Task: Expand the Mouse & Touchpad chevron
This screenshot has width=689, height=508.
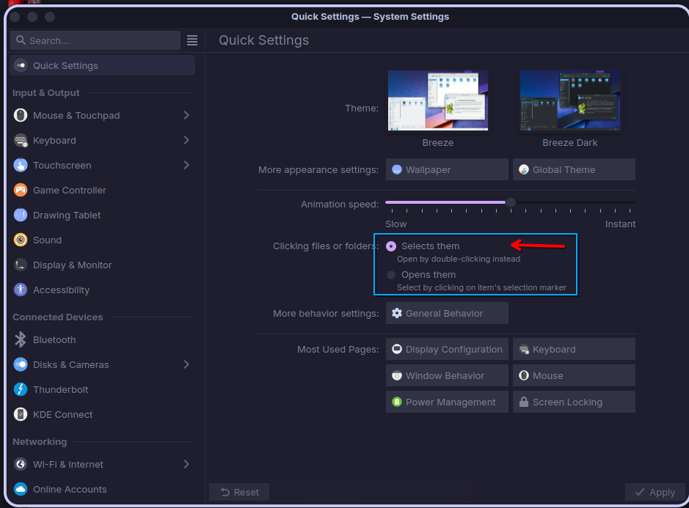Action: click(x=186, y=115)
